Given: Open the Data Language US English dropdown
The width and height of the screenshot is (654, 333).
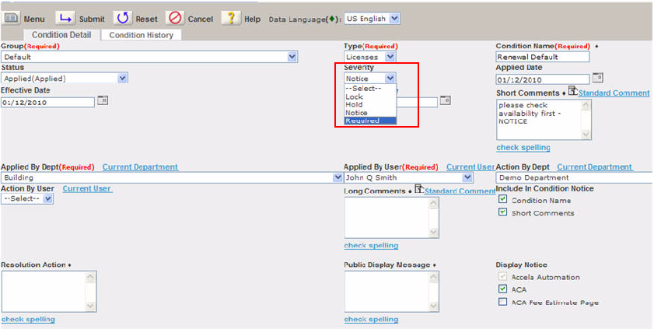Looking at the screenshot, I should tap(393, 18).
